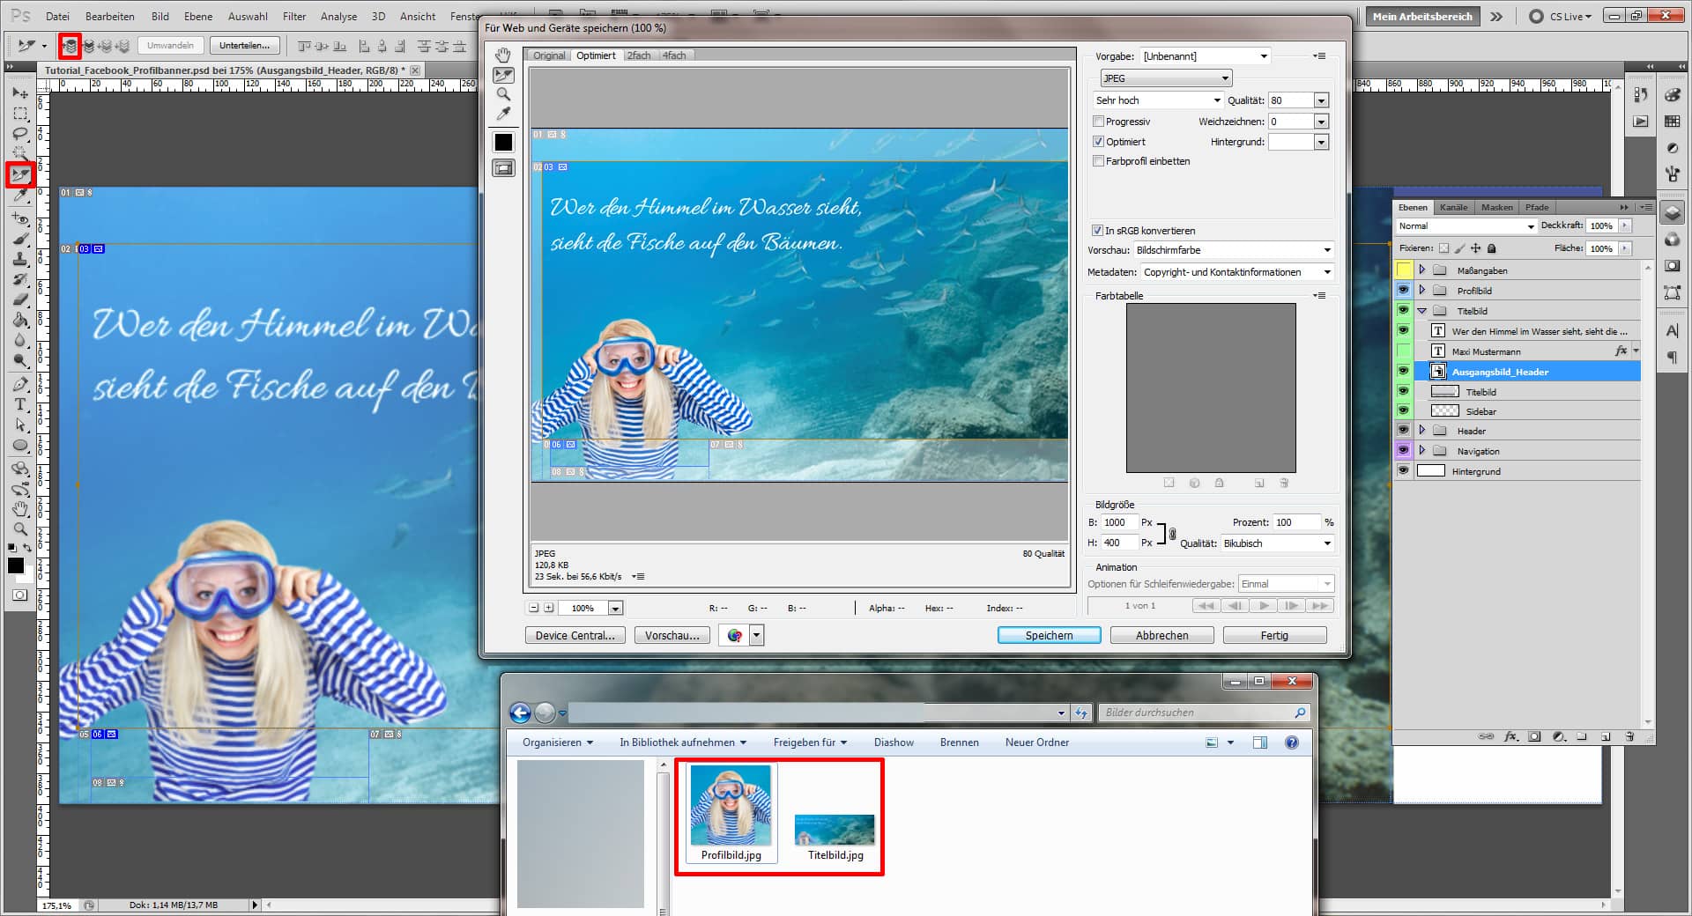Disable the Optimiert checkbox
Screen dimensions: 1692x916
(x=1098, y=141)
